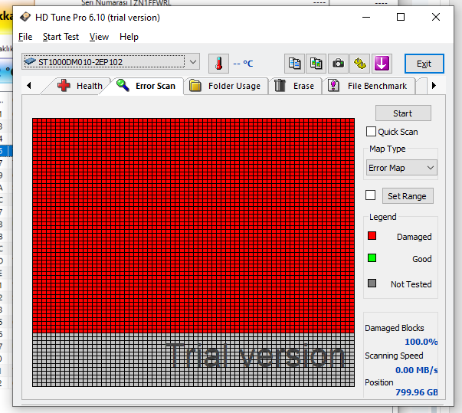Switch to the Folder Usage tab
462x413 pixels.
(x=226, y=86)
